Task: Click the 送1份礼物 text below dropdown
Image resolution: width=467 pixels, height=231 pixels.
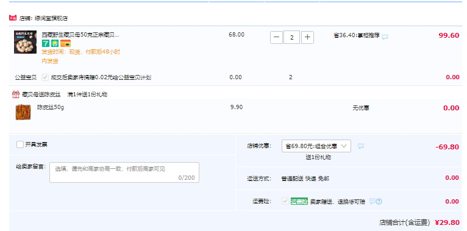Action: 318,157
